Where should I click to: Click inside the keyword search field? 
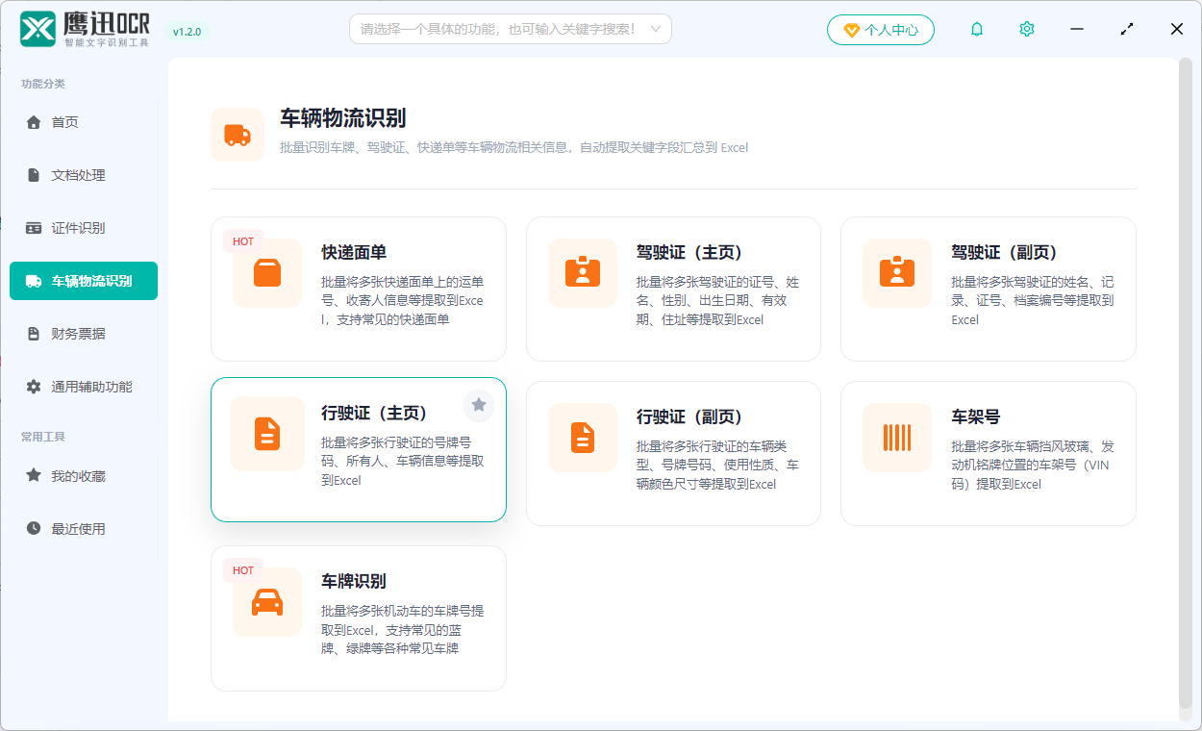coord(500,29)
